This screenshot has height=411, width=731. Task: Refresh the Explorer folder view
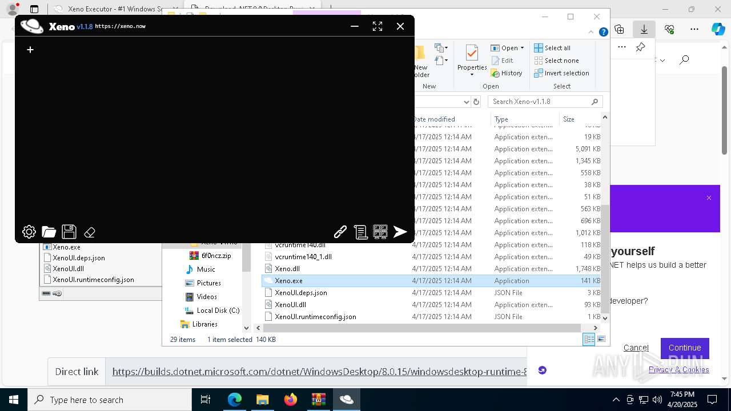476,102
